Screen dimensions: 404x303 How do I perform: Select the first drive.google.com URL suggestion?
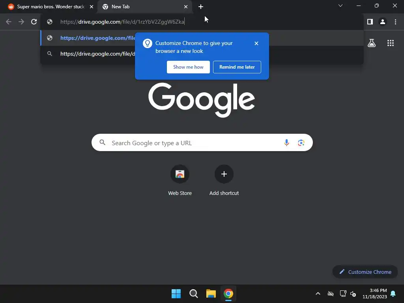click(x=88, y=38)
